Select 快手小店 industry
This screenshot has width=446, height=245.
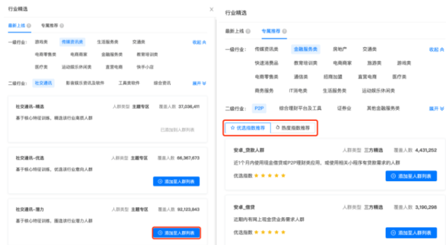[x=145, y=67]
